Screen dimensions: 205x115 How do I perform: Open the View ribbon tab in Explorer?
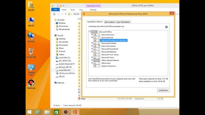pyautogui.click(x=81, y=10)
